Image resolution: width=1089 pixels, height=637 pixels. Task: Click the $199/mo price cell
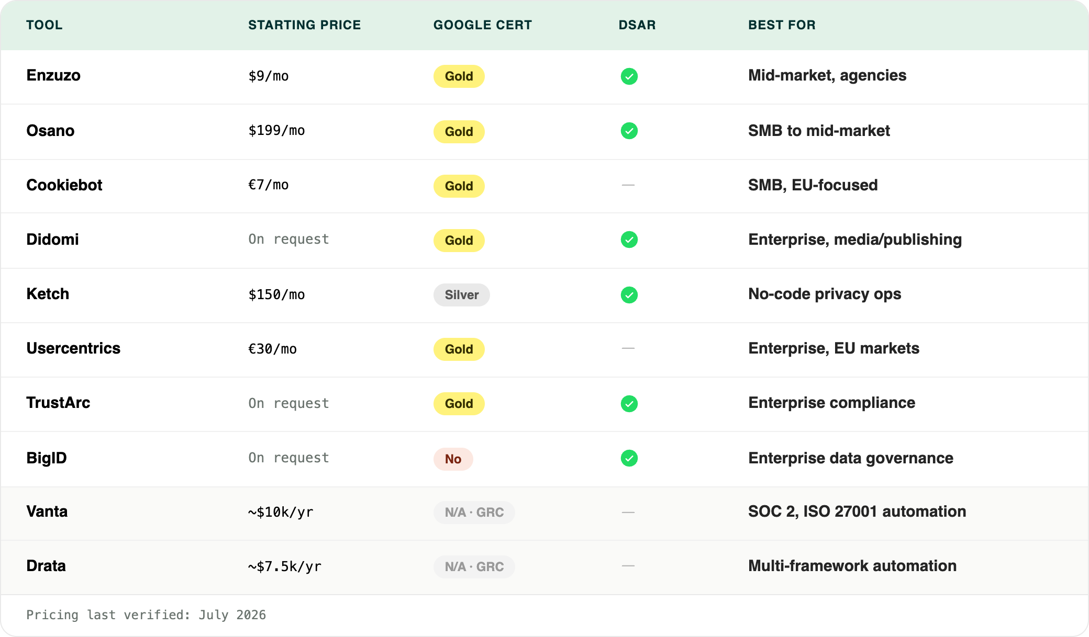[276, 131]
